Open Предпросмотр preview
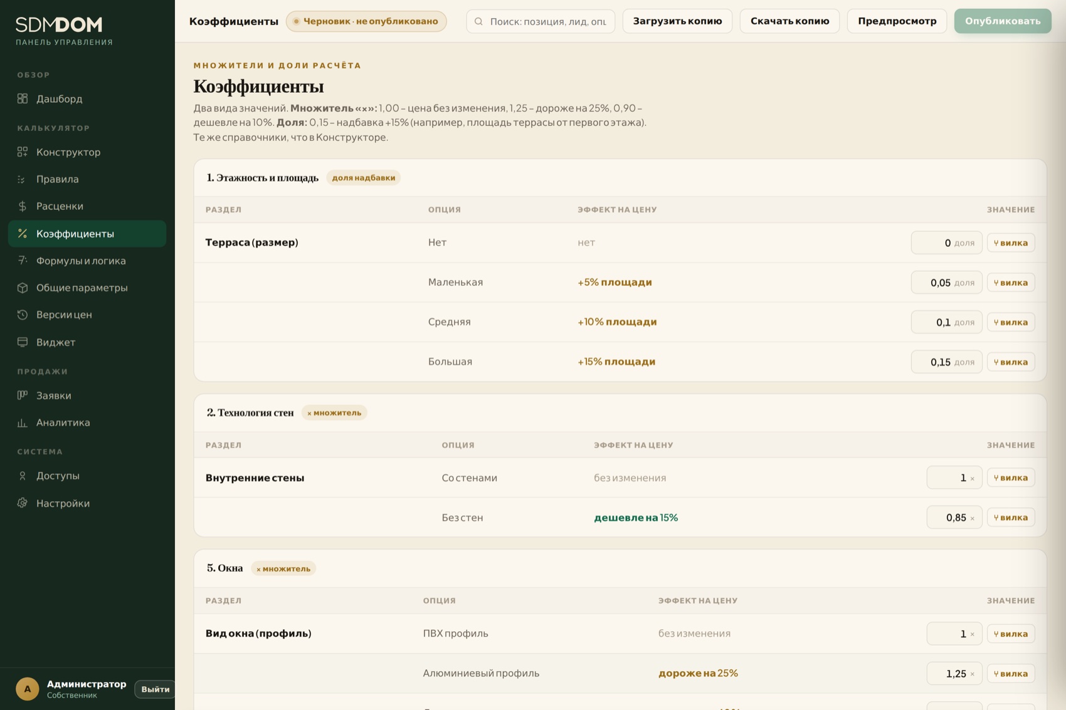1066x710 pixels. [897, 21]
